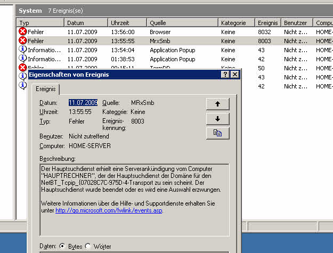Close the Eigenschaften von Ereignis dialog
The image size is (333, 253).
click(234, 75)
